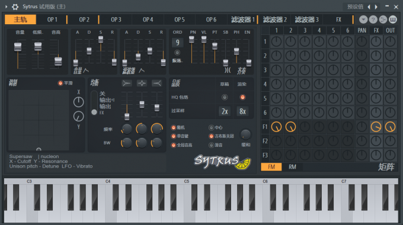This screenshot has height=225, width=403.
Task: Toggle the 单音键 mono option
Action: pyautogui.click(x=174, y=136)
